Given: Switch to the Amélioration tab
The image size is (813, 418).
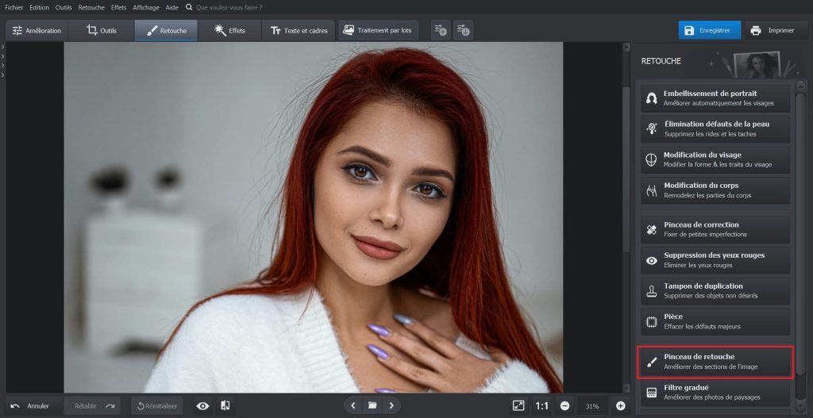Looking at the screenshot, I should [37, 31].
